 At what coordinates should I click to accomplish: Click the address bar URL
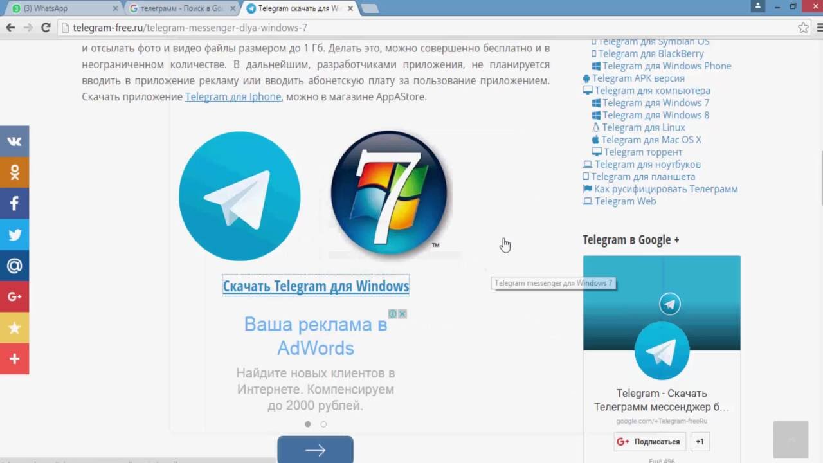[x=190, y=28]
